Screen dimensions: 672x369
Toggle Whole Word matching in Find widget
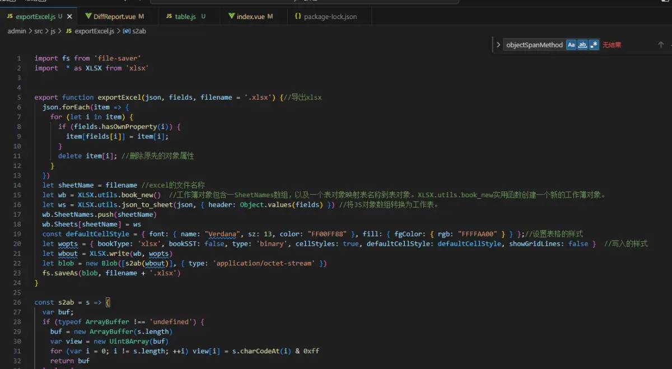click(582, 44)
